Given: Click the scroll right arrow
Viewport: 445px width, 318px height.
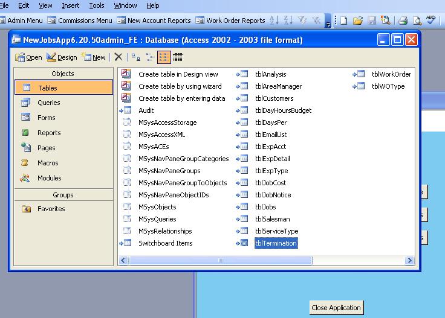Looking at the screenshot, I should (409, 260).
